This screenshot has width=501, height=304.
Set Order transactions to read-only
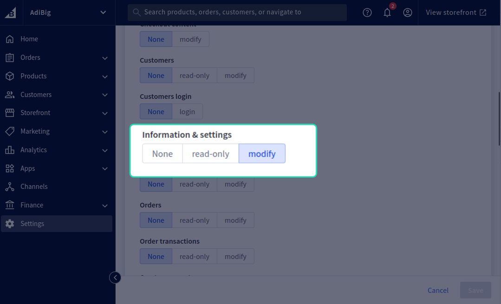(194, 256)
